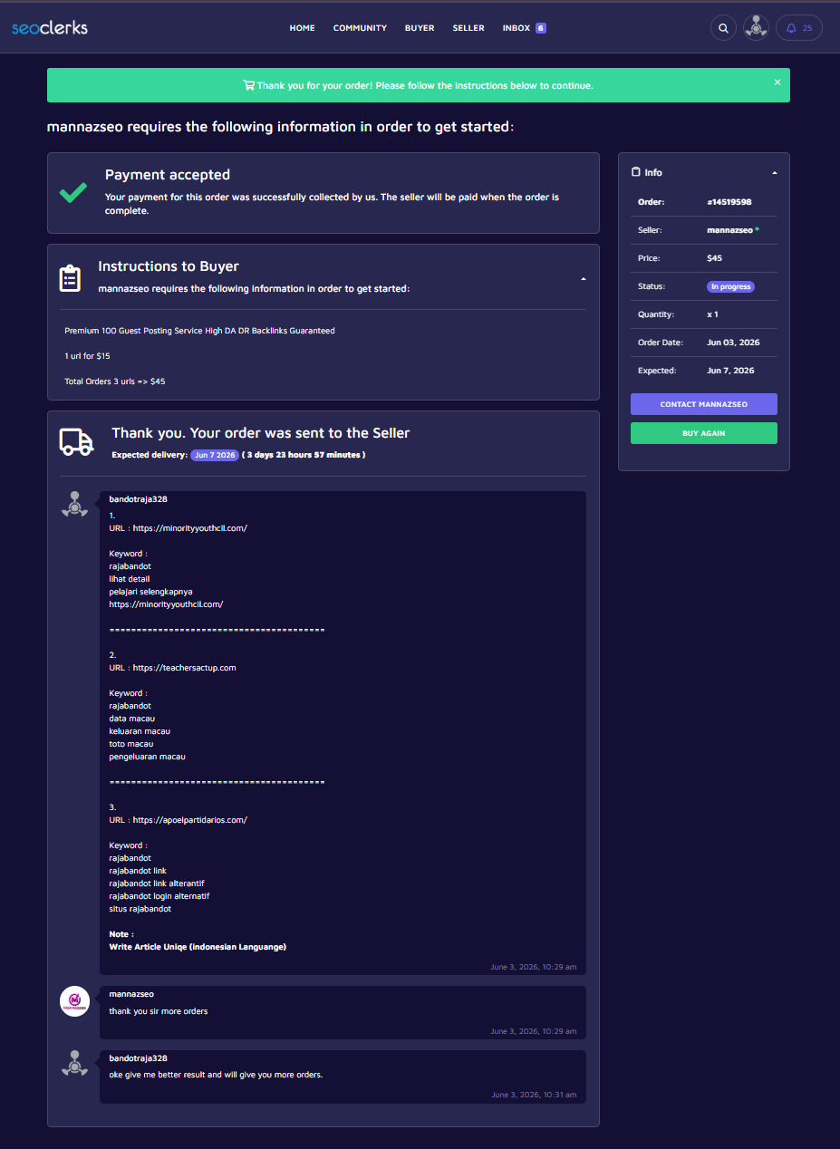840x1149 pixels.
Task: Click the mannazseo name in reply message
Action: (131, 994)
